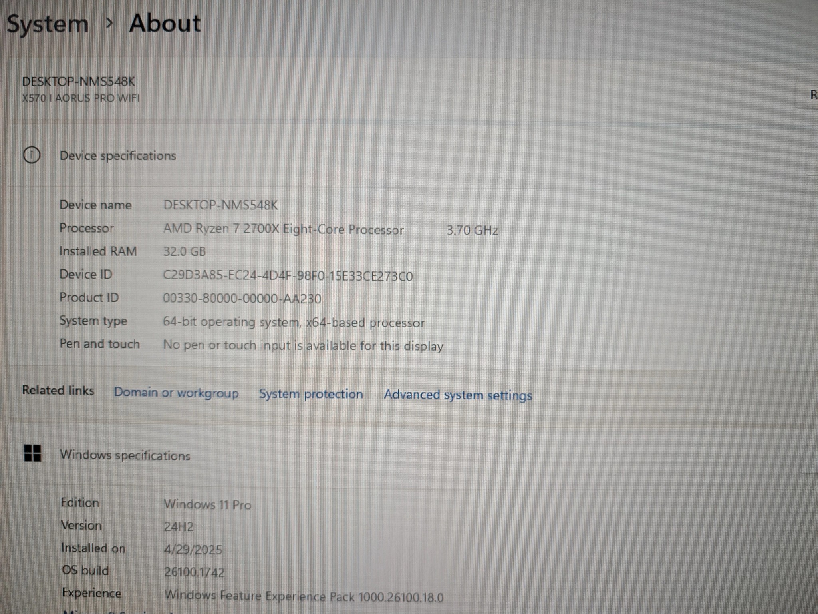Click the Edition label

coord(79,502)
